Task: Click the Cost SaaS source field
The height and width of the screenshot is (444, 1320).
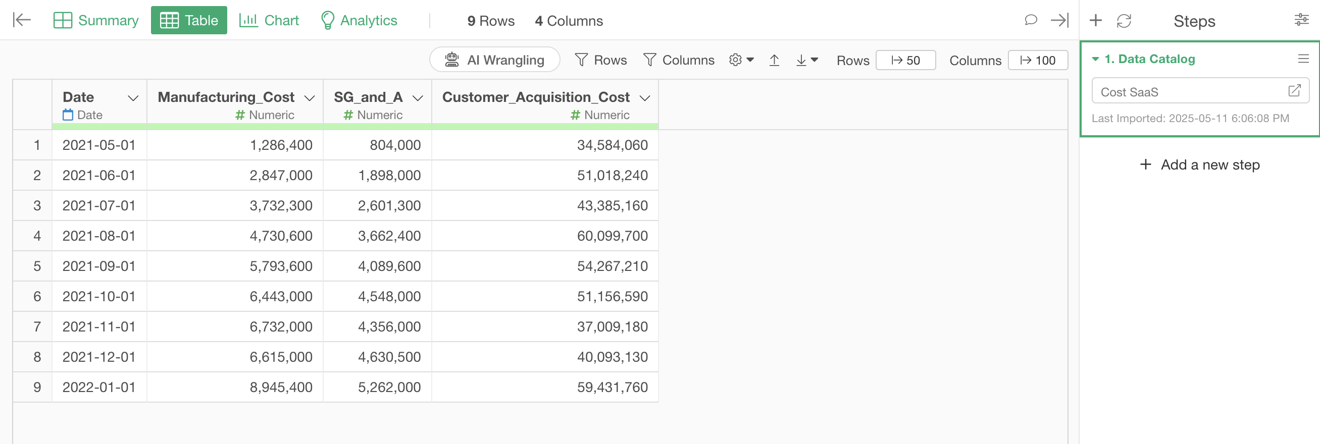Action: click(x=1201, y=91)
